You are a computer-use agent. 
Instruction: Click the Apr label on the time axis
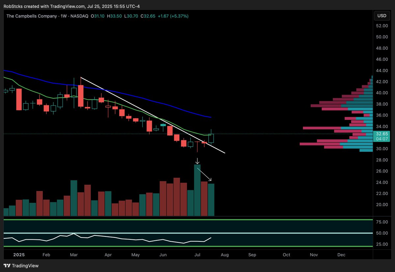point(108,255)
